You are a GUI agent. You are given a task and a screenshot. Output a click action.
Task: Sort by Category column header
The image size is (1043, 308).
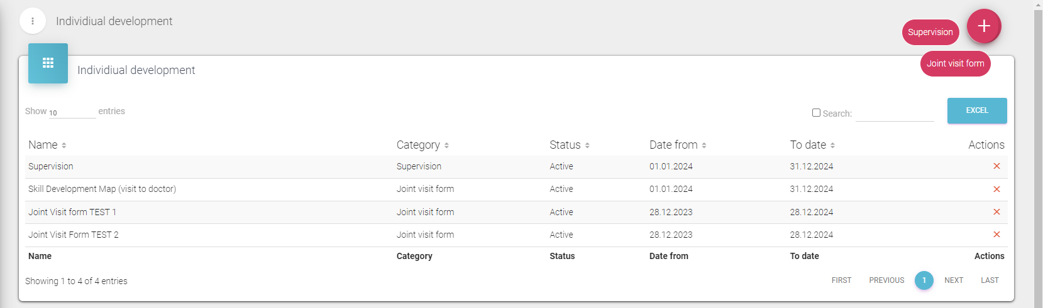coord(422,145)
